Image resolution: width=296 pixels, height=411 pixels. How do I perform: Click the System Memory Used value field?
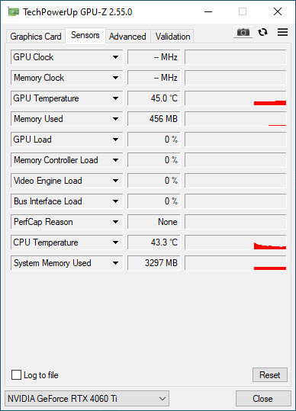(x=154, y=263)
